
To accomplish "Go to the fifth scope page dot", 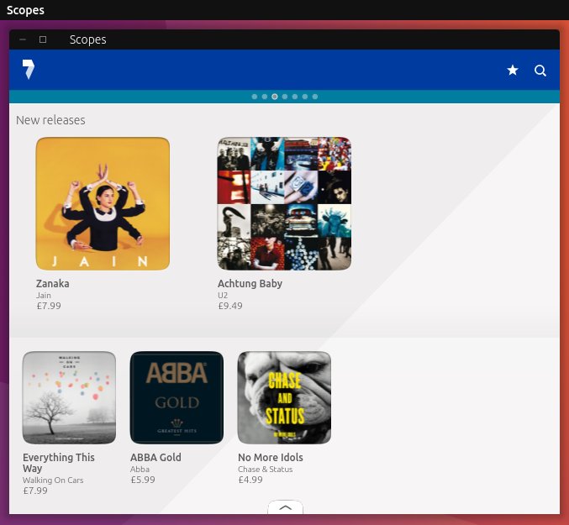I will pos(295,97).
